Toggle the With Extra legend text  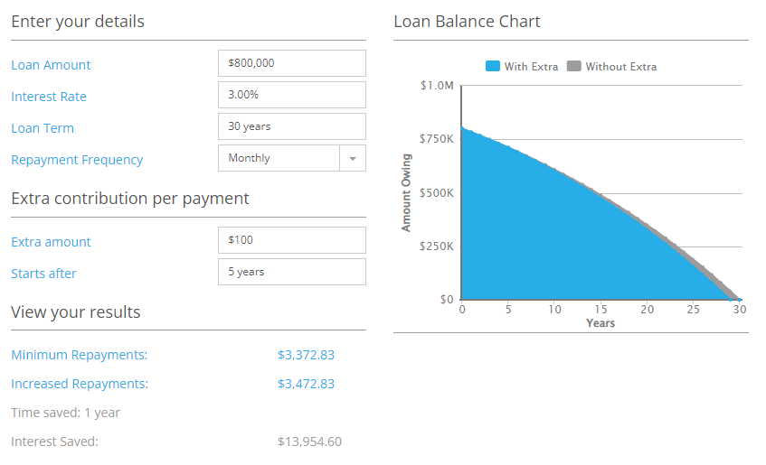[x=531, y=67]
